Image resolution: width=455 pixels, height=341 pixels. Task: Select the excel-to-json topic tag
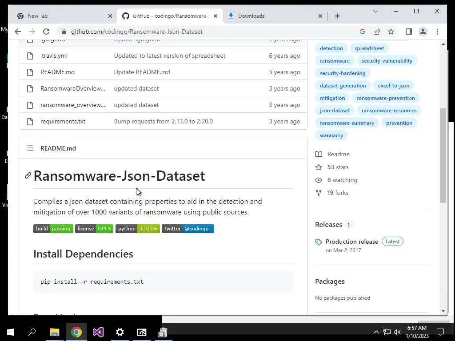point(394,86)
